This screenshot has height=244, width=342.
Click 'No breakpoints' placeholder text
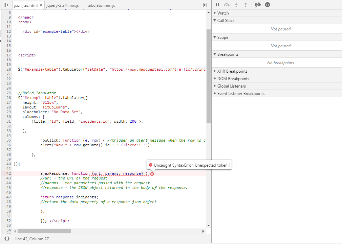tap(280, 63)
